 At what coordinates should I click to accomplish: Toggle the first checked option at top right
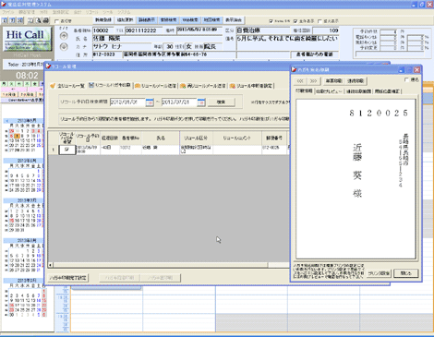coord(271,21)
